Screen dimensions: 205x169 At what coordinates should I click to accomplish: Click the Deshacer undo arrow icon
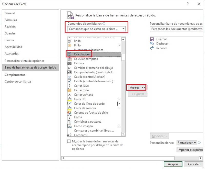[152, 44]
